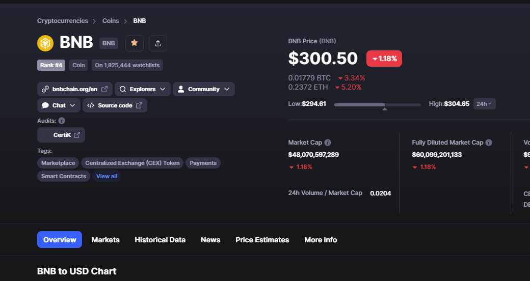
Task: Click the low-high price range bar
Action: (x=377, y=105)
